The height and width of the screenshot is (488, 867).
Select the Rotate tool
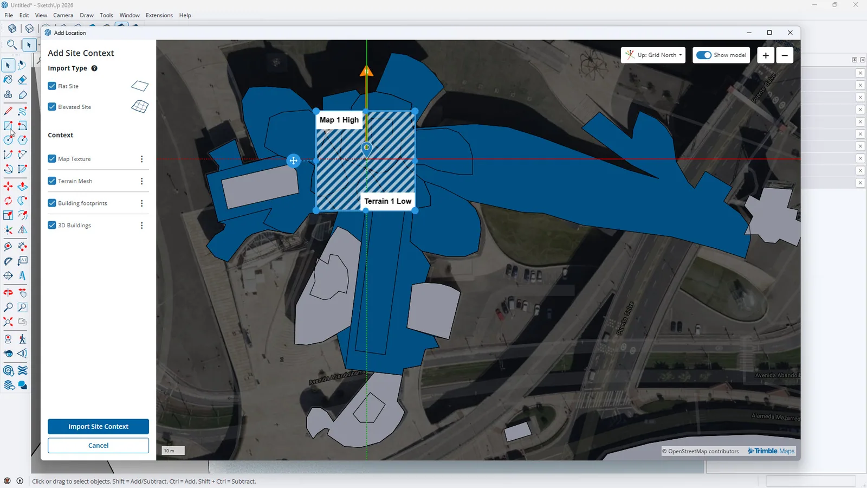tap(8, 201)
